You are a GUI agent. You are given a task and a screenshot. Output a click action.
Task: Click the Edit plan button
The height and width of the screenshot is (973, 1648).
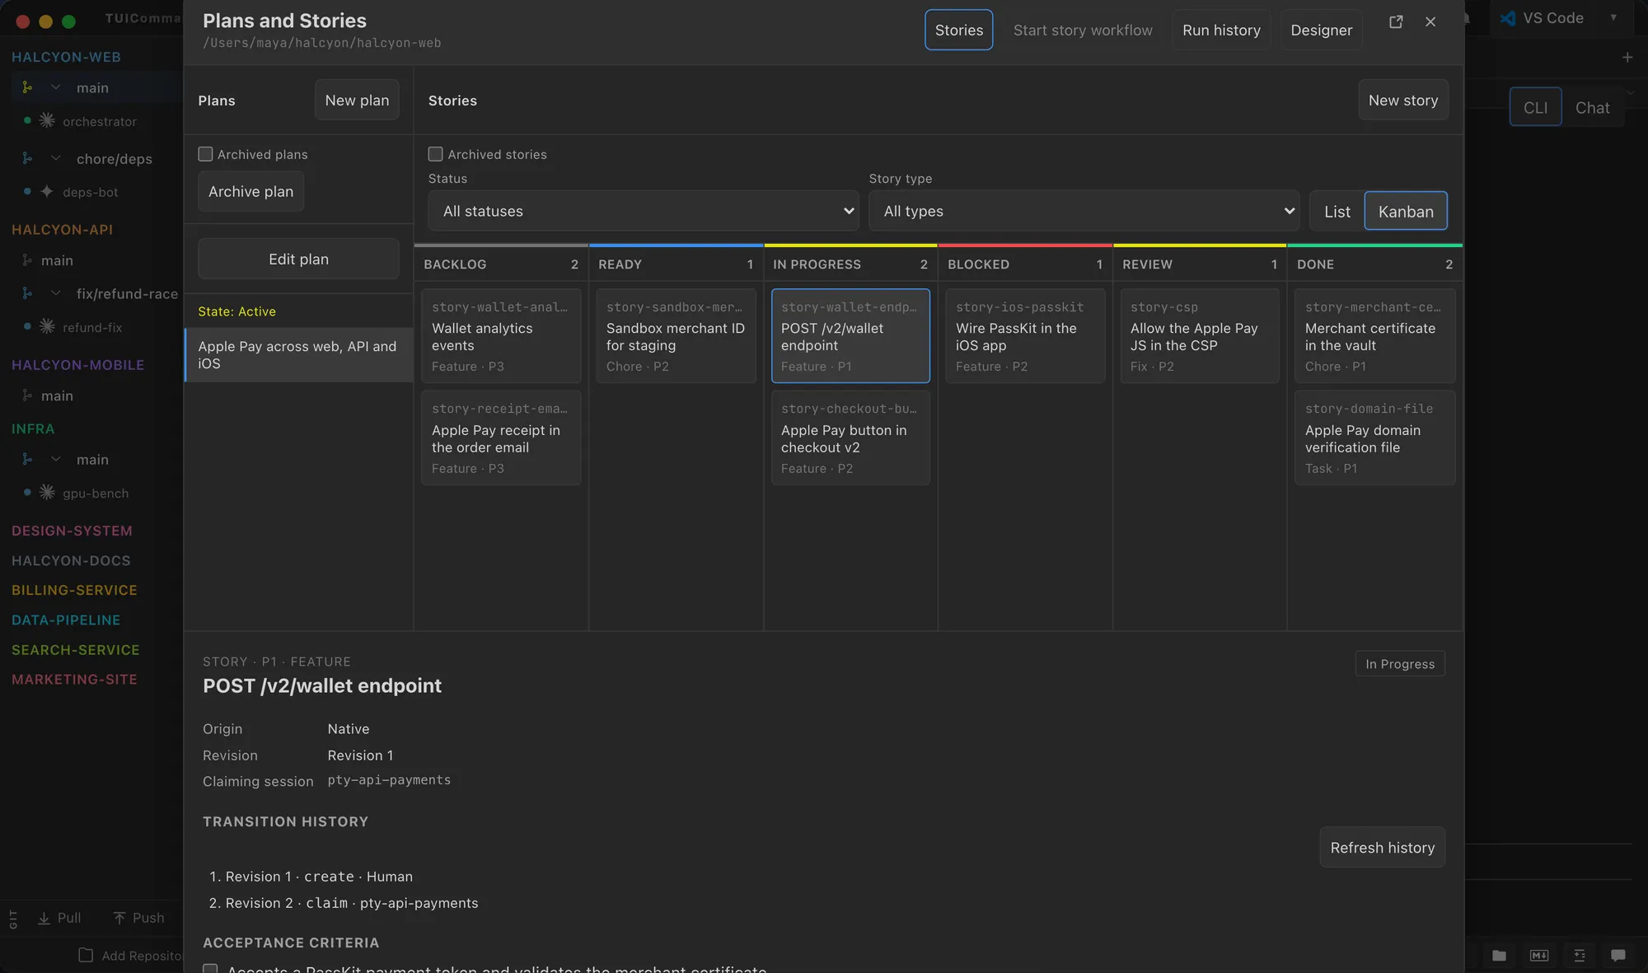click(x=298, y=259)
